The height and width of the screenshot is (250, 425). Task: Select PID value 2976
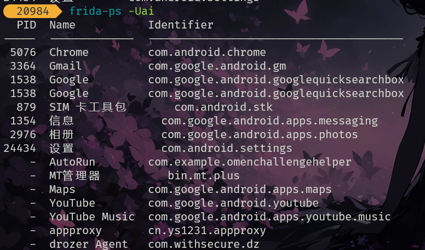pyautogui.click(x=23, y=135)
